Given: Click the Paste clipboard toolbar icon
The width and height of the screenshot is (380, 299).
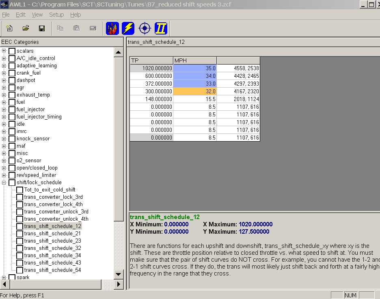Looking at the screenshot, I should click(x=76, y=28).
